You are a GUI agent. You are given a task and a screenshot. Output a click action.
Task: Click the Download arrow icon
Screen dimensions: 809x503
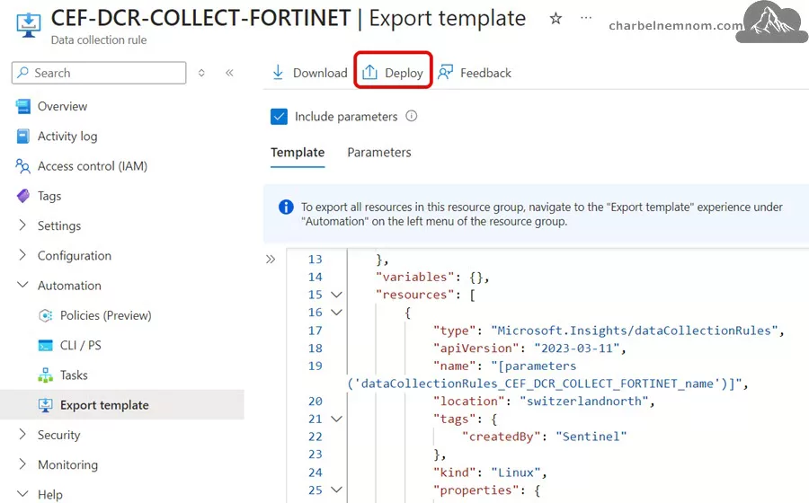click(x=278, y=73)
